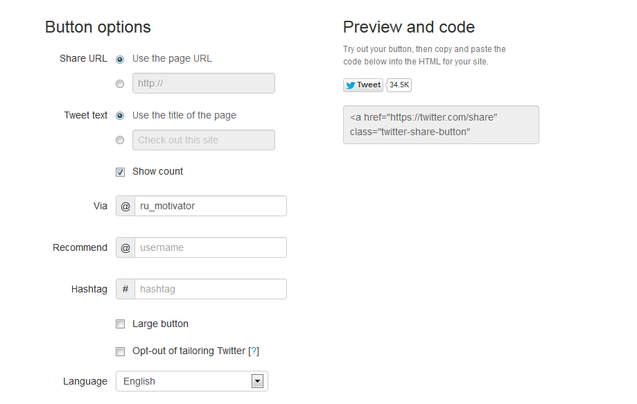Focus the hashtag input field
The width and height of the screenshot is (637, 404).
(211, 289)
